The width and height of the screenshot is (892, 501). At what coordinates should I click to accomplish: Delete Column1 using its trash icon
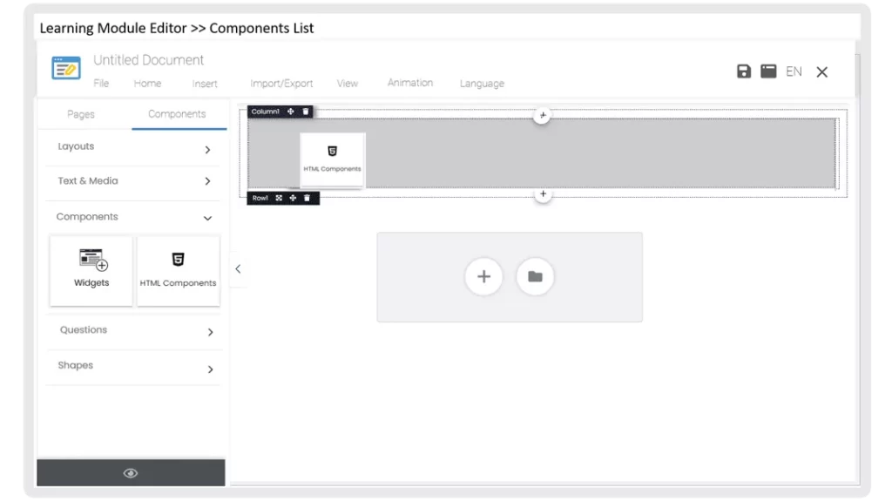[306, 112]
